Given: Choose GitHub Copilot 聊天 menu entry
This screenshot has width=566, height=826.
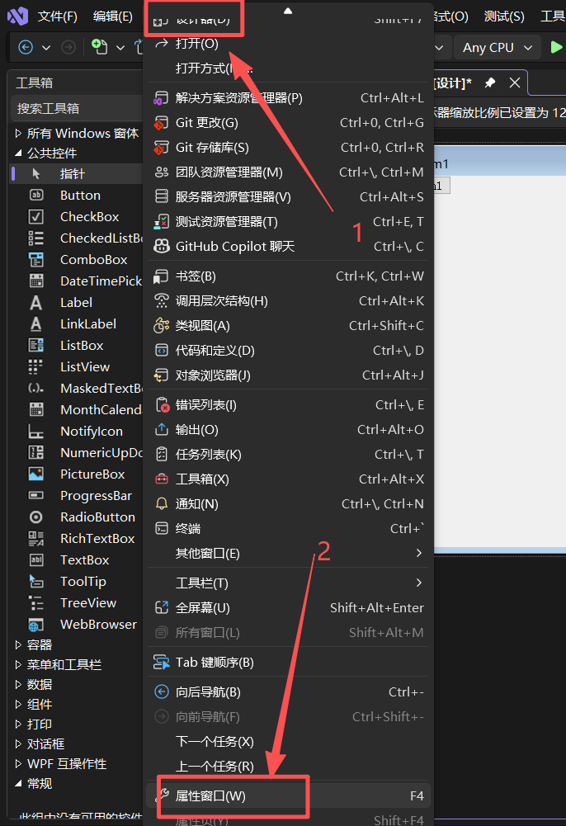Looking at the screenshot, I should pos(289,247).
